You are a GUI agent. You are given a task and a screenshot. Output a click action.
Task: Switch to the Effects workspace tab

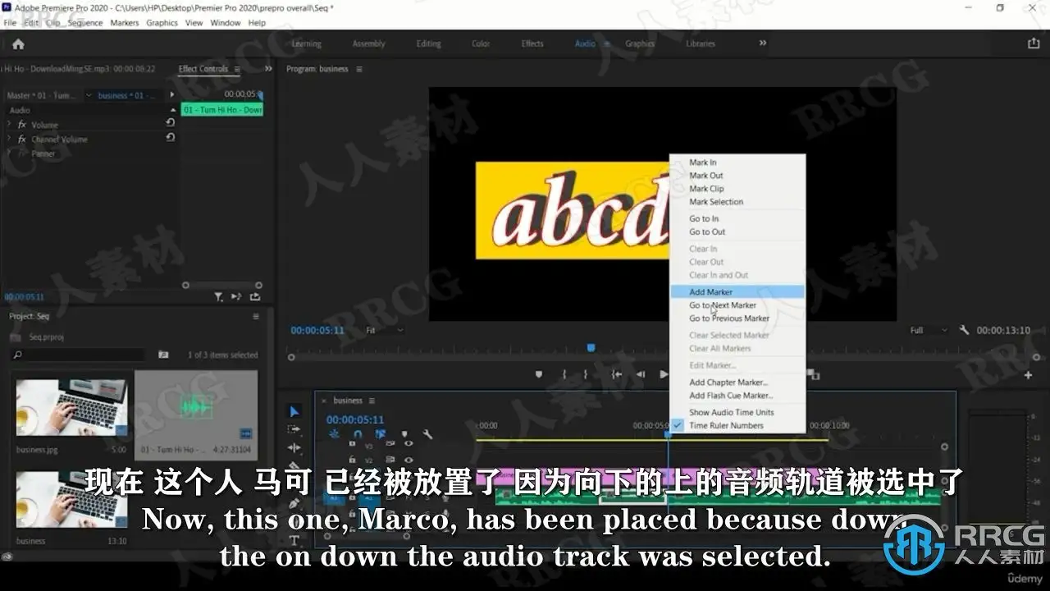click(x=532, y=44)
